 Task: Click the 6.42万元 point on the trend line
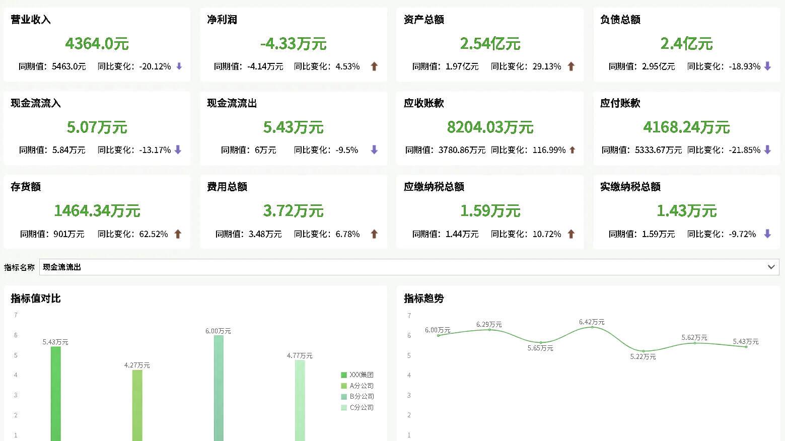(x=592, y=327)
